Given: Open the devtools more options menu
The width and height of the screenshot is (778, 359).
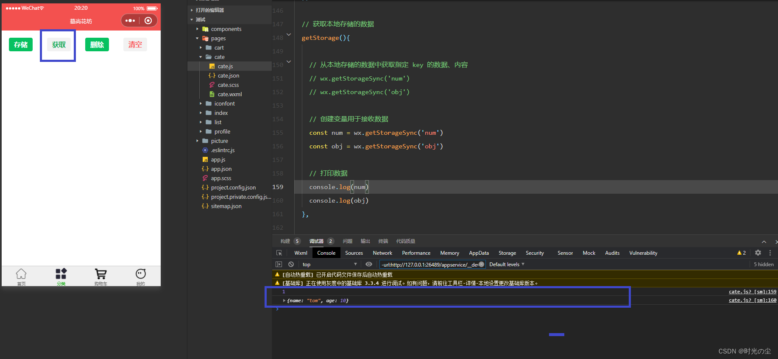Looking at the screenshot, I should pyautogui.click(x=770, y=253).
